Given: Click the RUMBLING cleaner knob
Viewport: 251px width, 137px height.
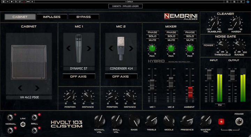Looking at the screenshot, I should click(214, 23).
